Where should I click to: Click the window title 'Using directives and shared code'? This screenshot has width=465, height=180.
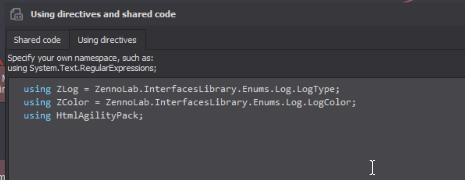click(103, 14)
